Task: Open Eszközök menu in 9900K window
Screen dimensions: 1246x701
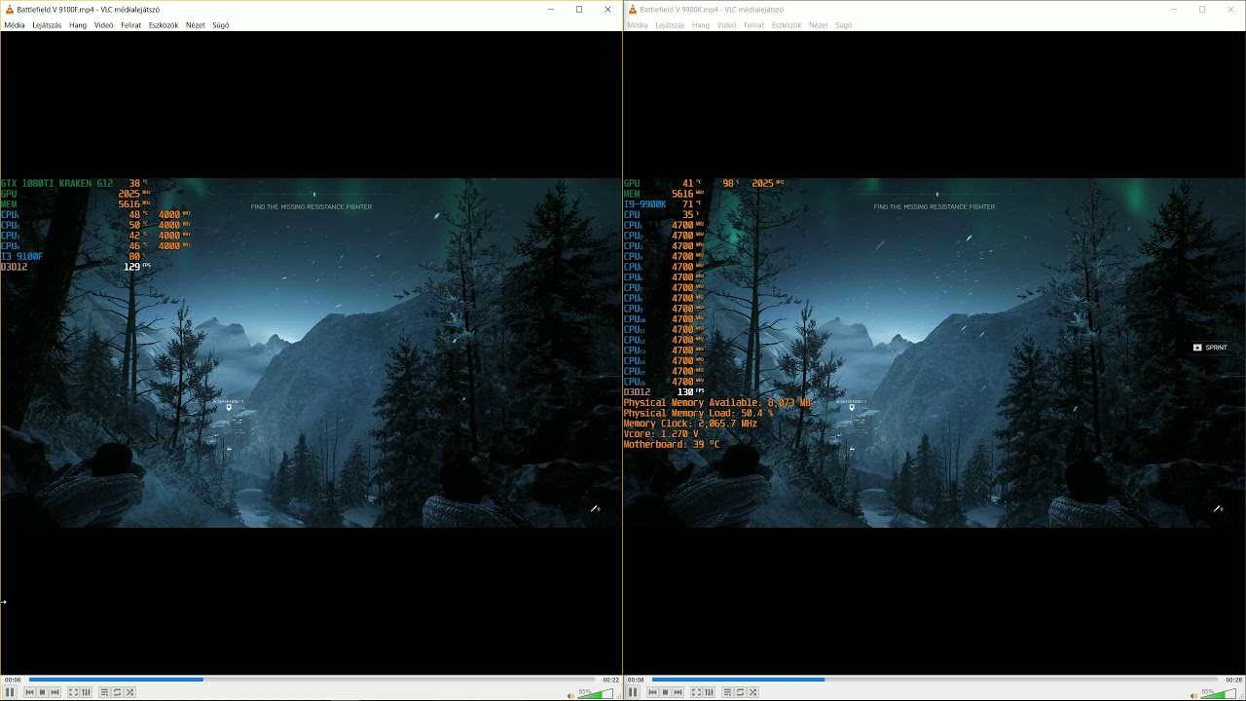Action: [x=787, y=25]
